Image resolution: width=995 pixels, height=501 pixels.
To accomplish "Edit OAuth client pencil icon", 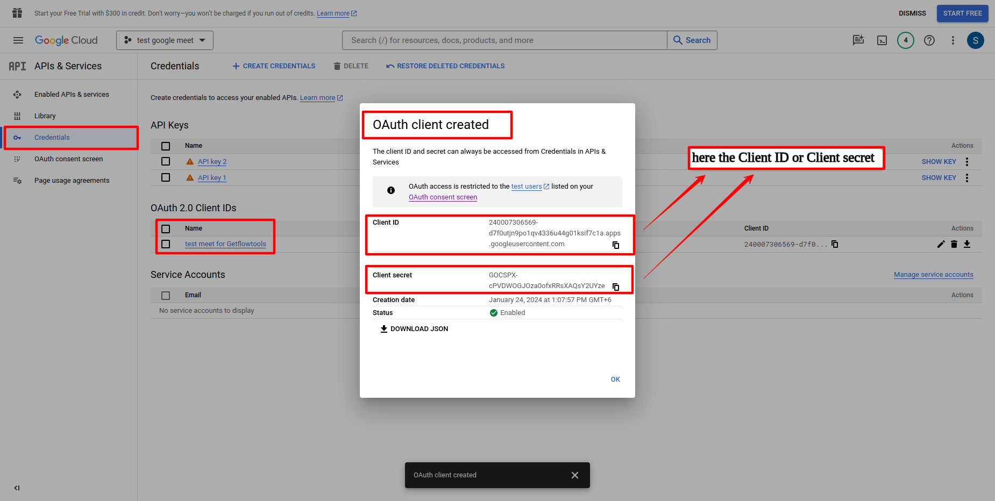I will click(x=941, y=244).
